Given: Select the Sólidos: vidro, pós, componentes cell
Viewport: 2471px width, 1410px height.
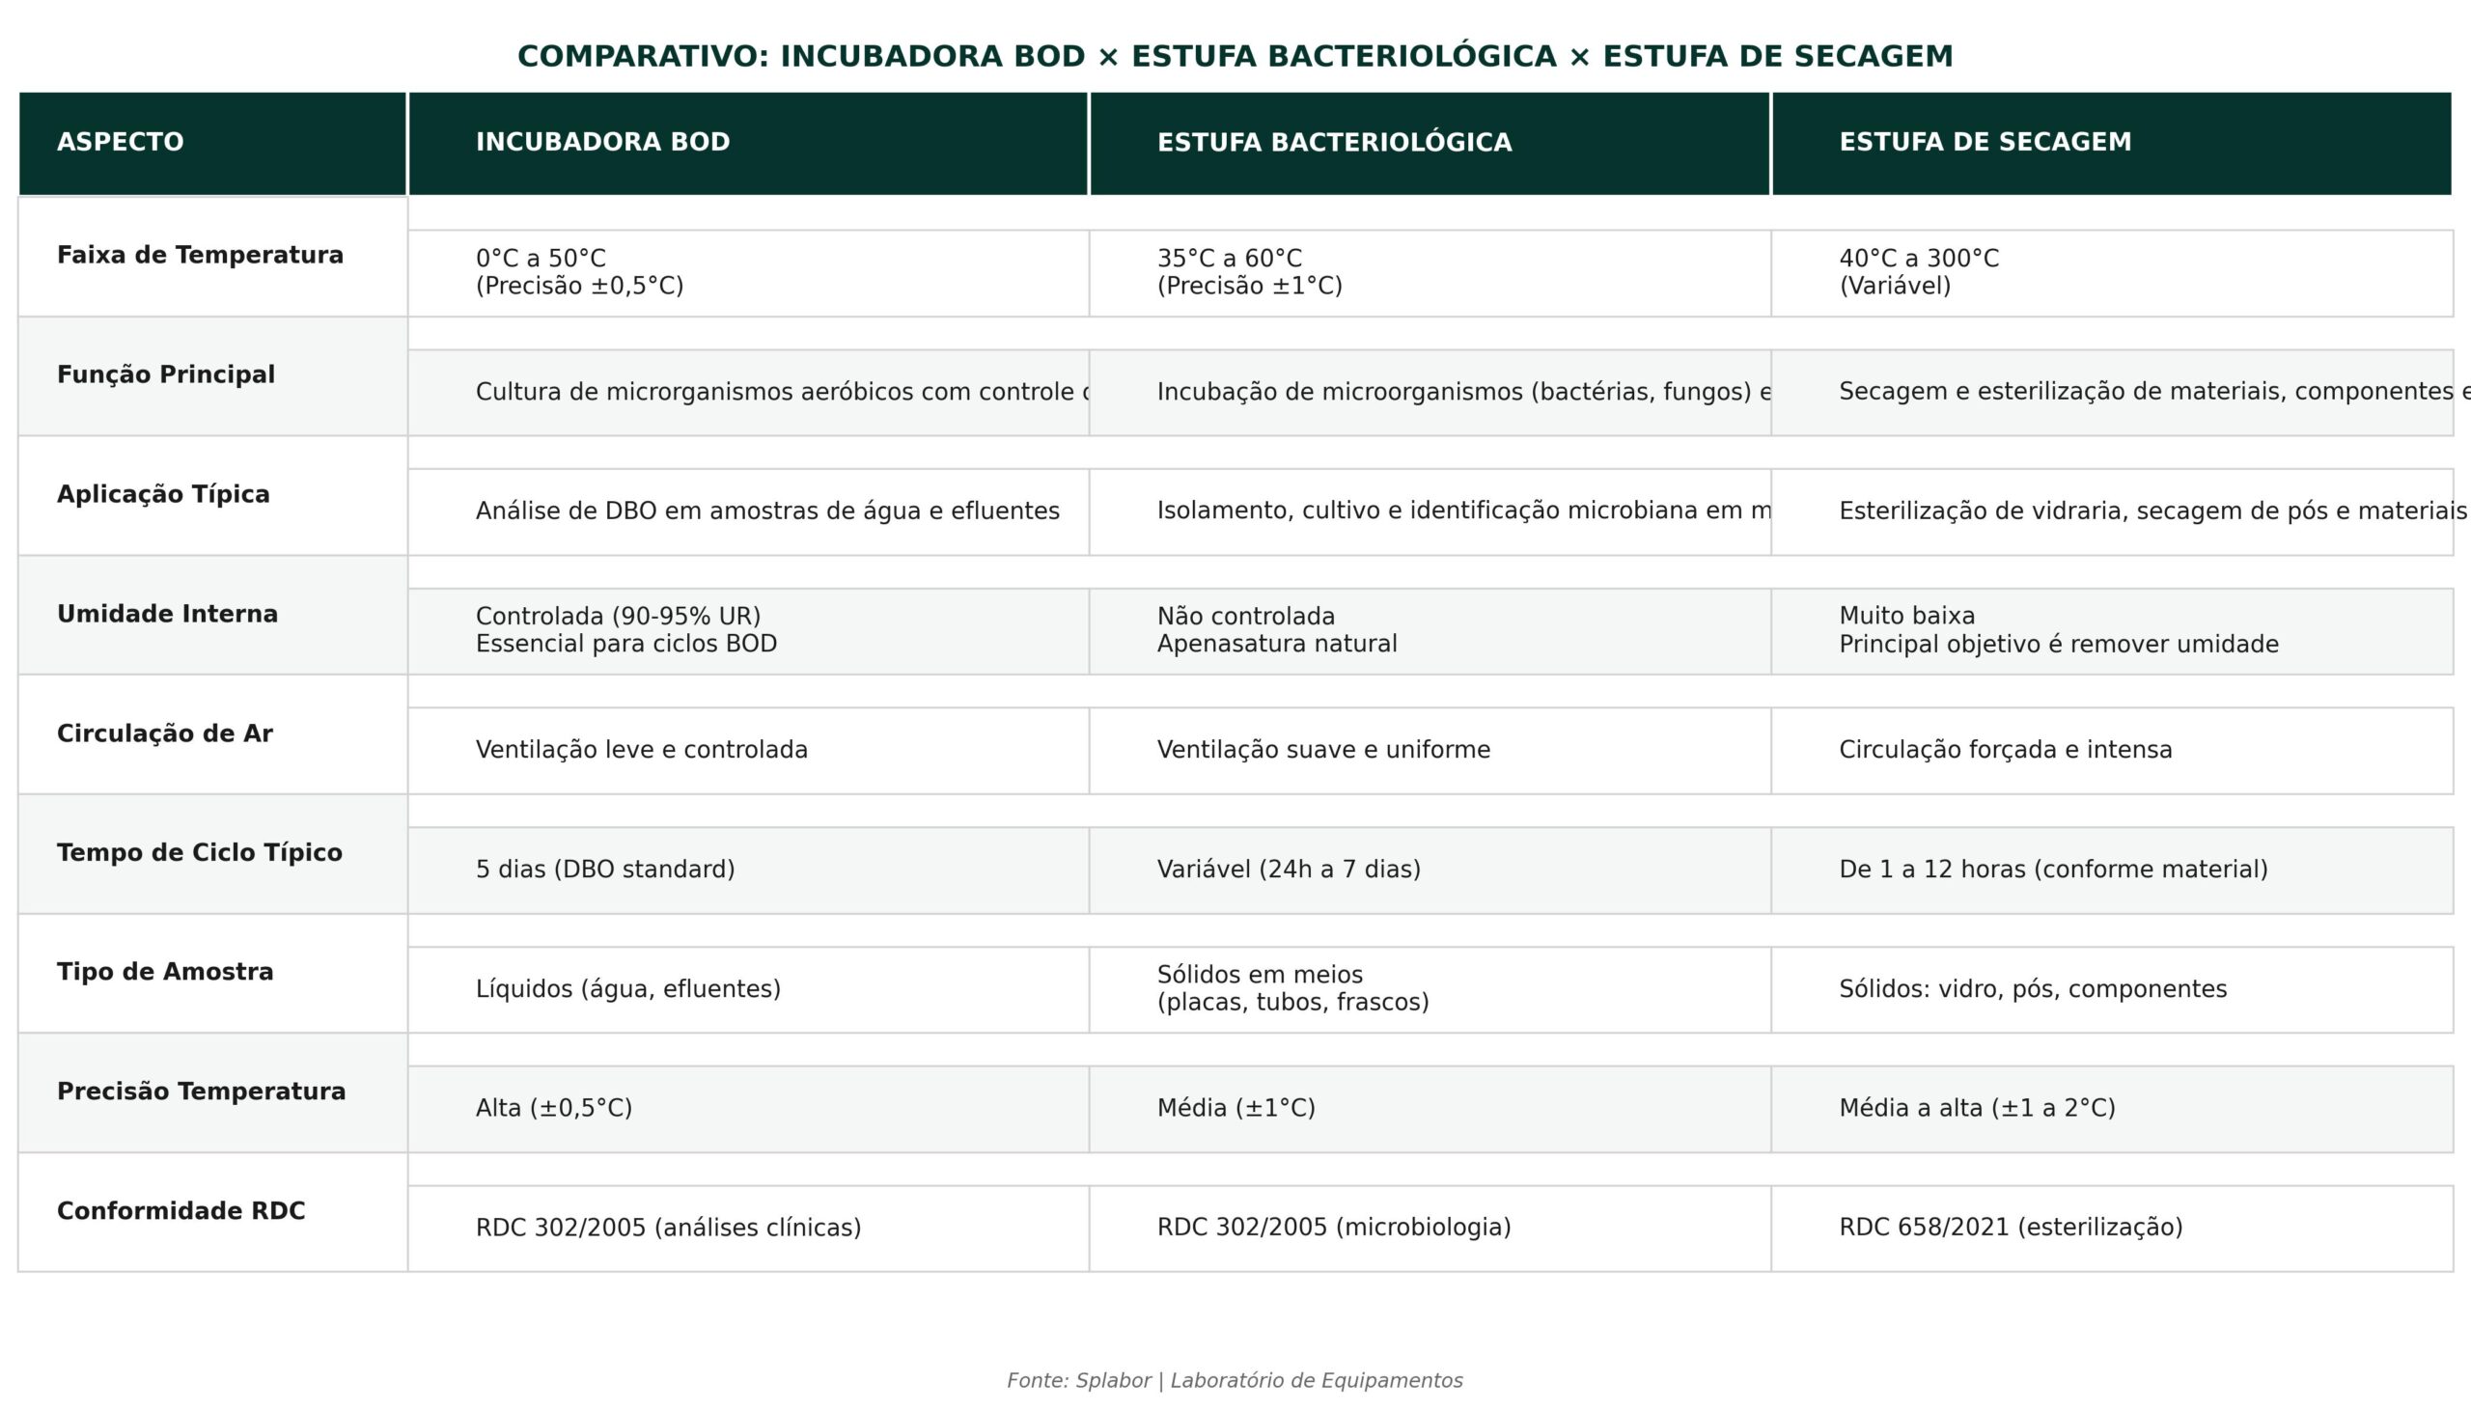Looking at the screenshot, I should coord(2113,990).
